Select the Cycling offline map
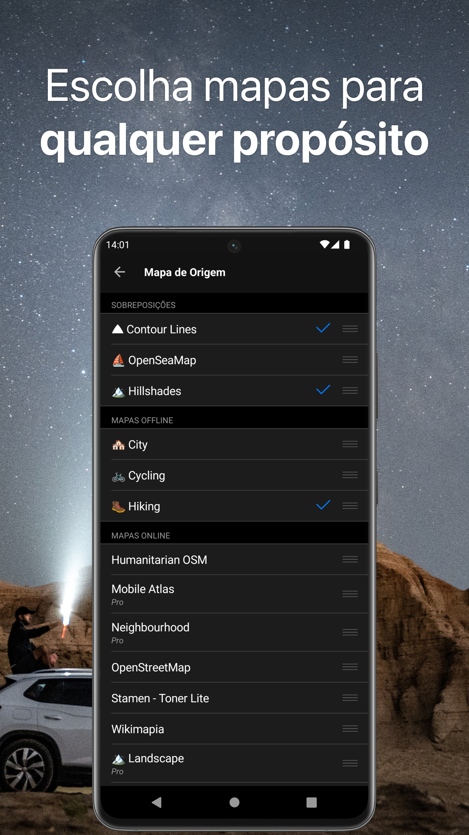 (x=234, y=475)
